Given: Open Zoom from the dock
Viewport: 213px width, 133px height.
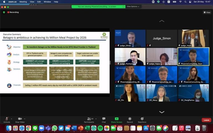Looking at the screenshot, I should [x=41, y=128].
